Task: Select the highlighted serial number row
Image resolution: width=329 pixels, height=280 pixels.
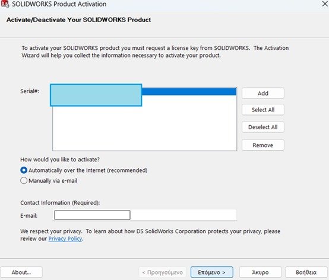Action: click(144, 92)
